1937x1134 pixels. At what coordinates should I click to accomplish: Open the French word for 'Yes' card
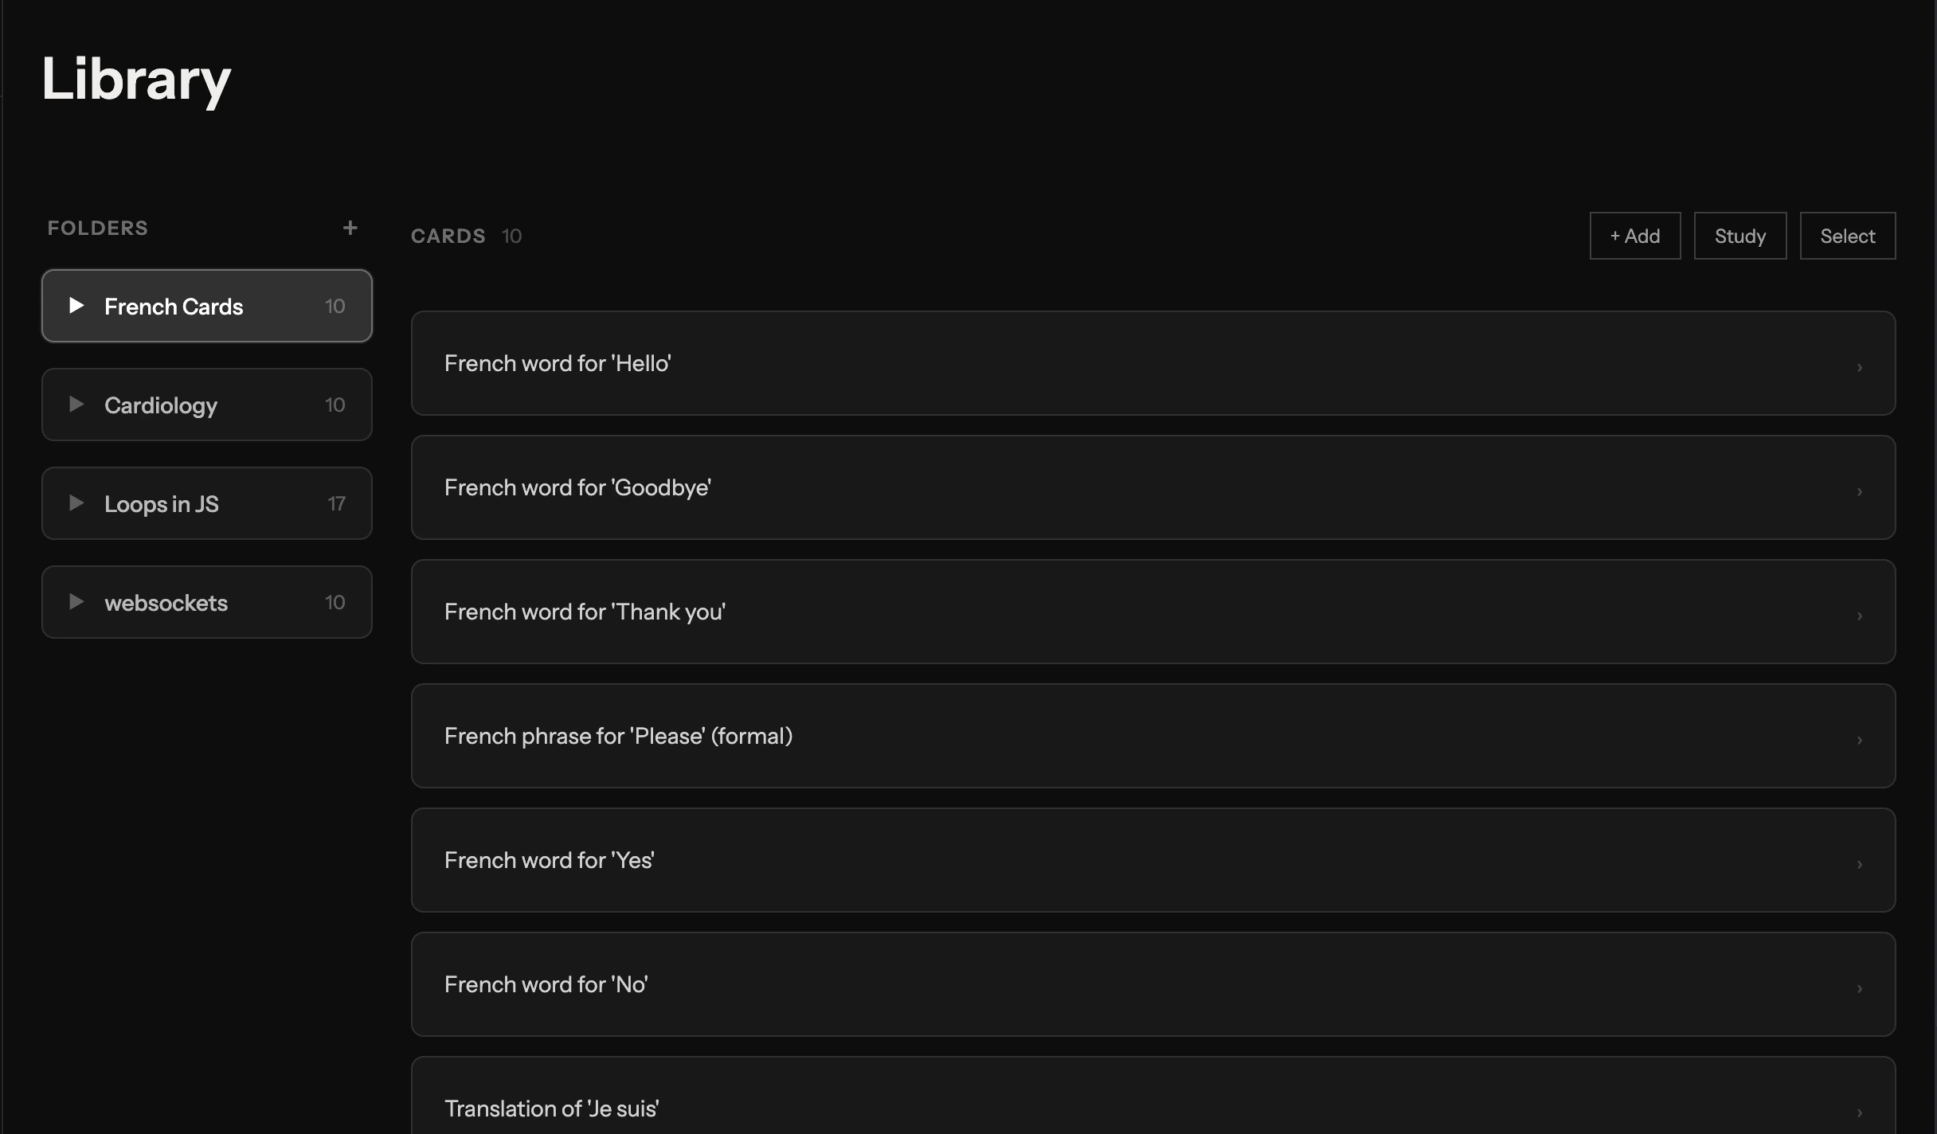click(x=550, y=860)
